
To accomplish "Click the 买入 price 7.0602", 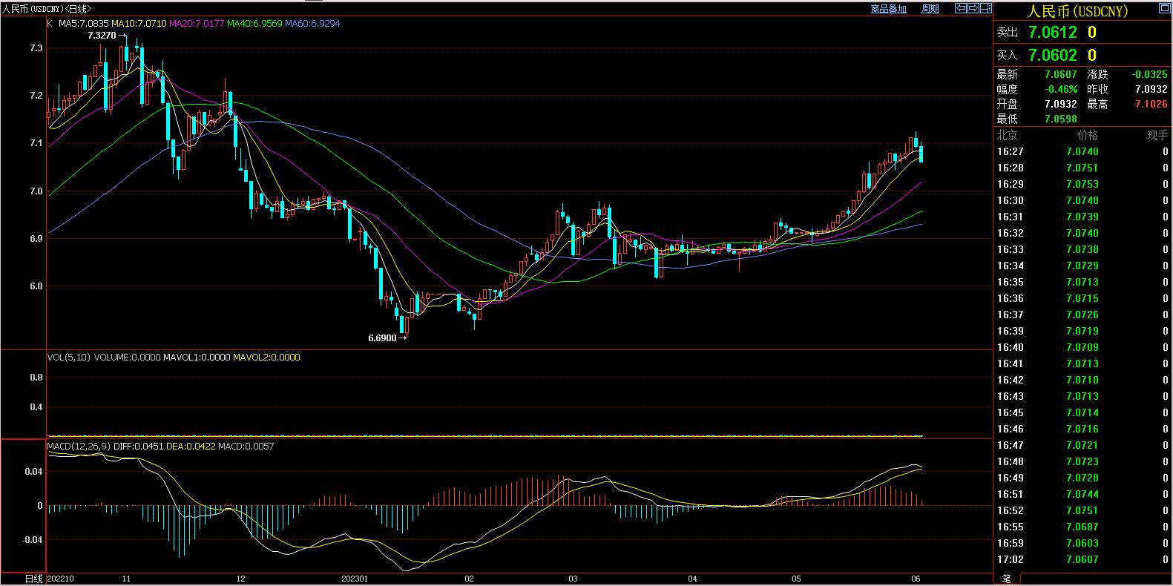I will 1052,55.
